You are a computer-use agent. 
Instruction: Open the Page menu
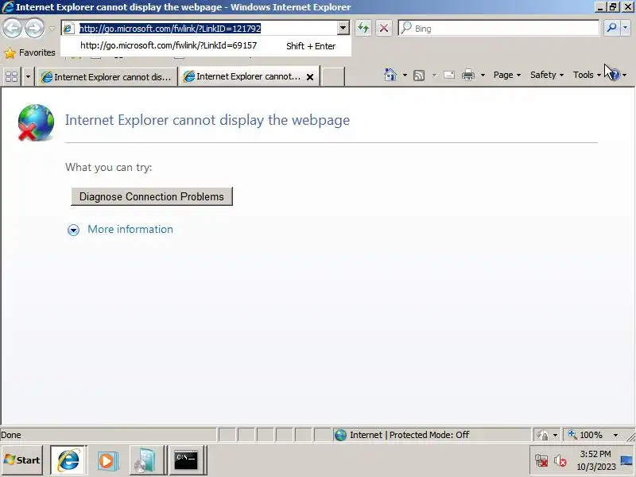click(x=507, y=75)
